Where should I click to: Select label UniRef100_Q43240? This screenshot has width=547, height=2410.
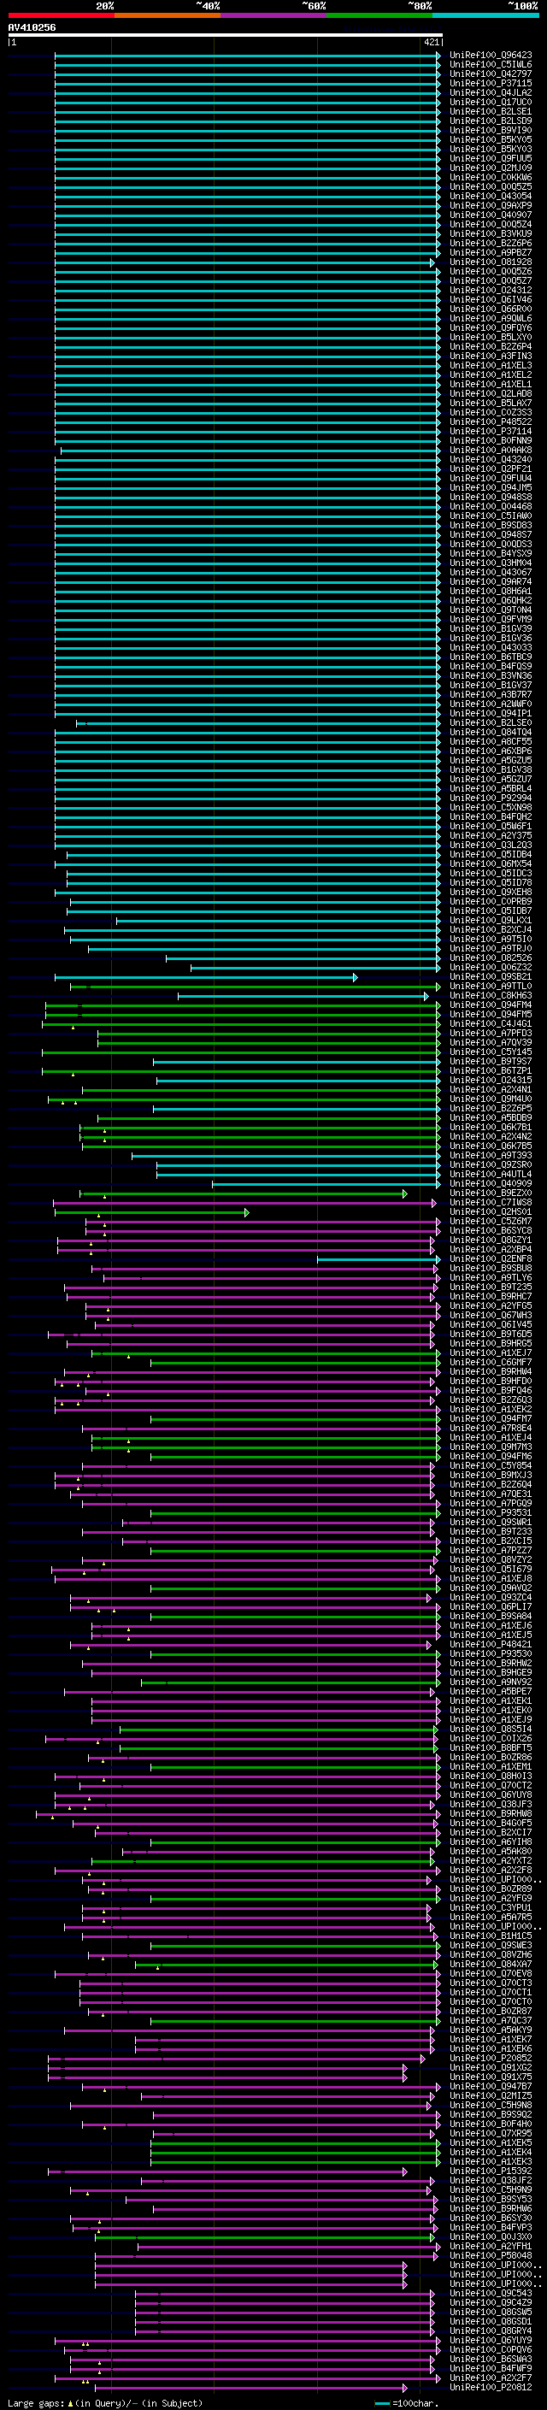click(491, 459)
